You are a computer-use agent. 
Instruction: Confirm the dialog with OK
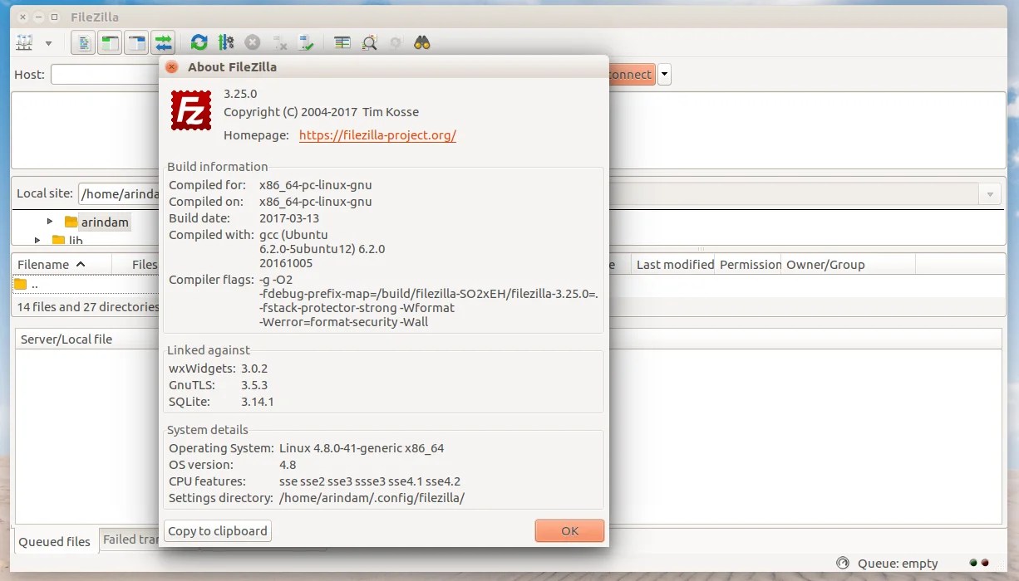569,530
